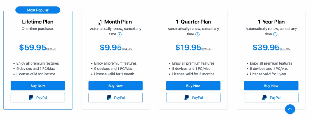Select the Most Popular badge
This screenshot has height=120, width=311.
click(38, 10)
